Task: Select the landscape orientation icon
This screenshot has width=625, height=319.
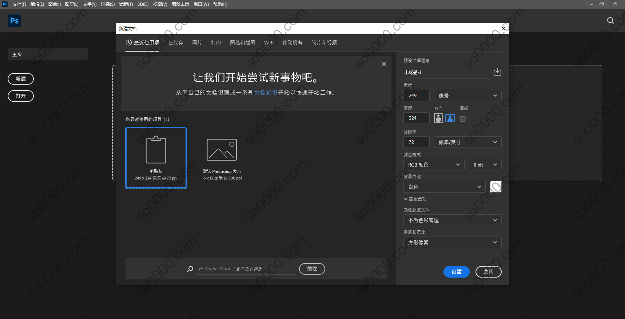Action: (450, 118)
